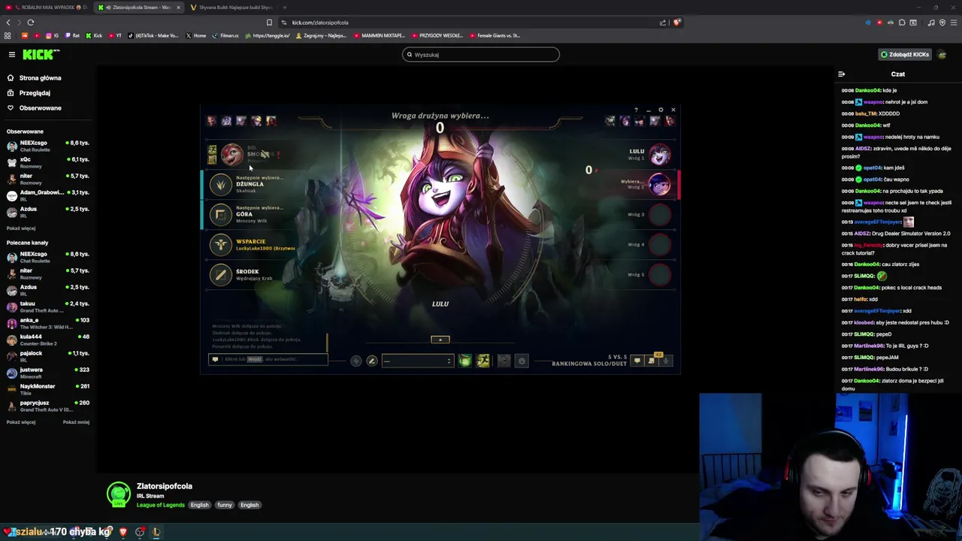Screen dimensions: 962x541
Task: Bookmark this page icon in address bar
Action: 269,23
